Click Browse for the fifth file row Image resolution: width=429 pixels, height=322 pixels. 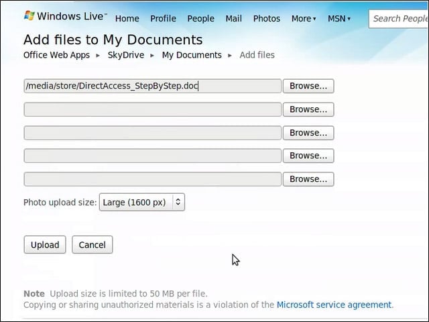coord(308,179)
